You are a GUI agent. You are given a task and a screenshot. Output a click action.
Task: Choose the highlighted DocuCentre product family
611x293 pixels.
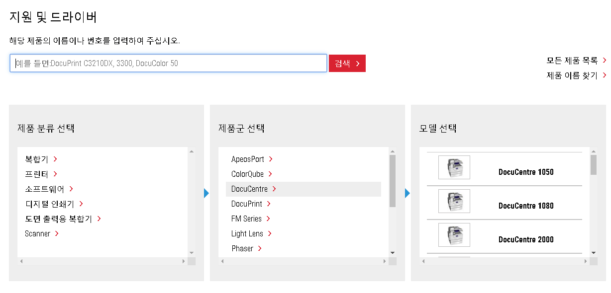click(x=304, y=189)
